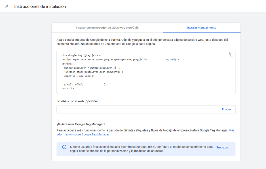Close the Instrucciones de instalación panel
266x169 pixels.
tap(7, 6)
